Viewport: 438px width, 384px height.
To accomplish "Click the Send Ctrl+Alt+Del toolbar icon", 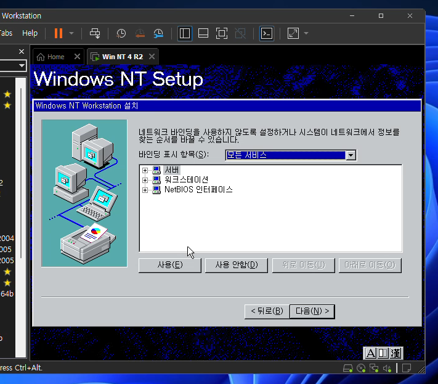I will point(95,33).
